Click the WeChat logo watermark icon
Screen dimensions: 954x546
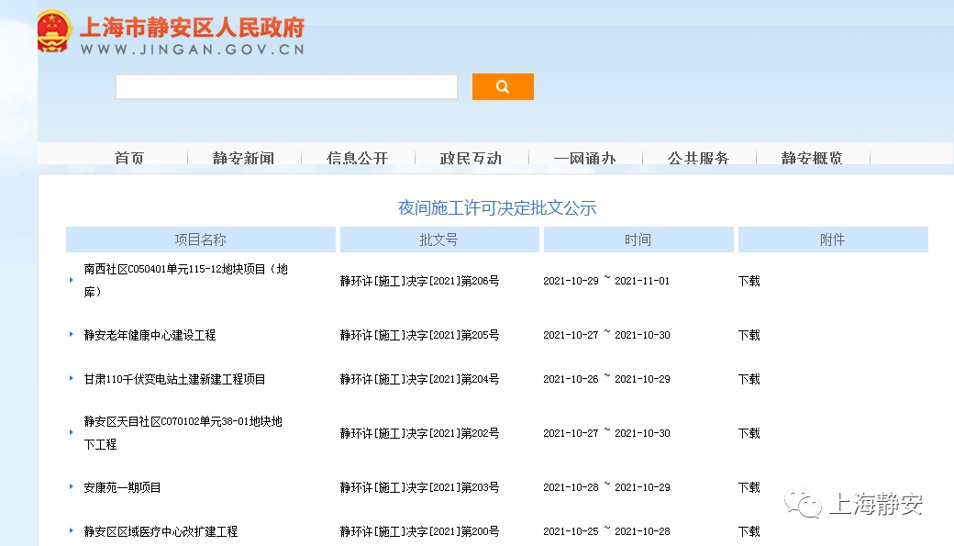[804, 504]
